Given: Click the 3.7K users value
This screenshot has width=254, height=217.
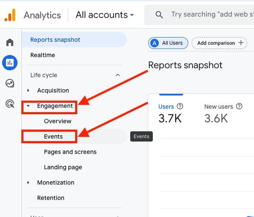Looking at the screenshot, I should tap(170, 118).
